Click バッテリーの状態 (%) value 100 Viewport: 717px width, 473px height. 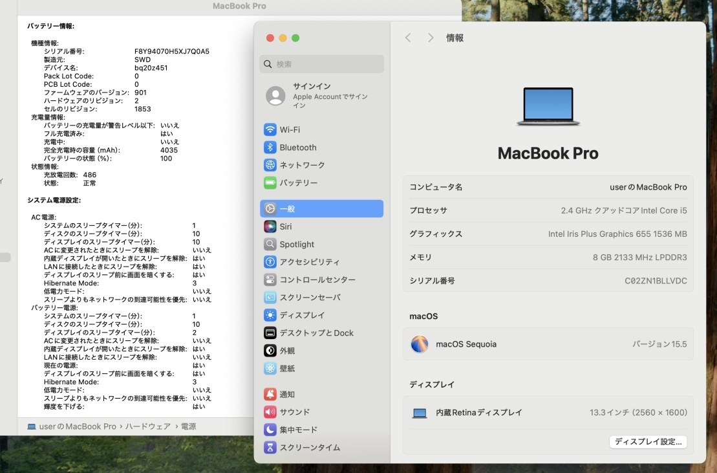coord(166,159)
